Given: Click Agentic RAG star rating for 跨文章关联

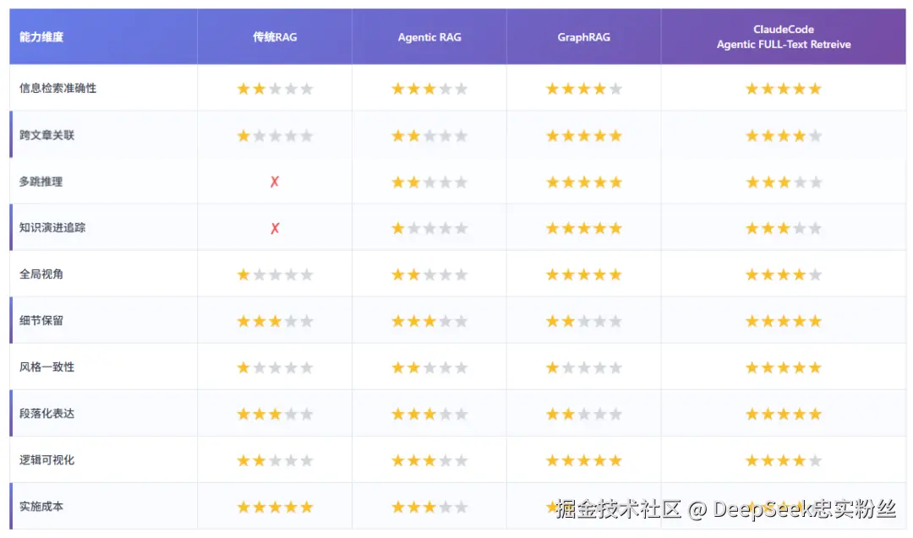Looking at the screenshot, I should pyautogui.click(x=429, y=136).
